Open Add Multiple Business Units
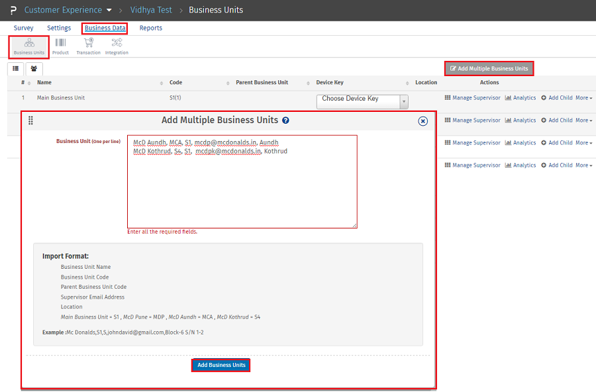 pyautogui.click(x=489, y=68)
